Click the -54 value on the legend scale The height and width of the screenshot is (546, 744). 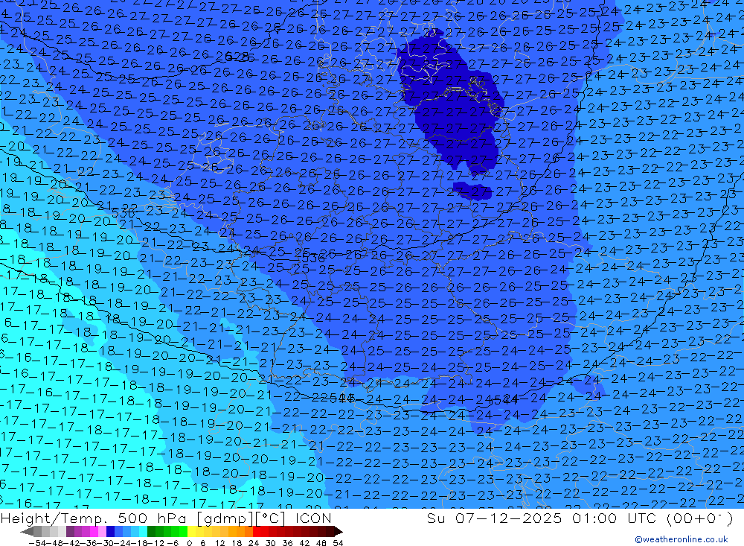pyautogui.click(x=37, y=543)
